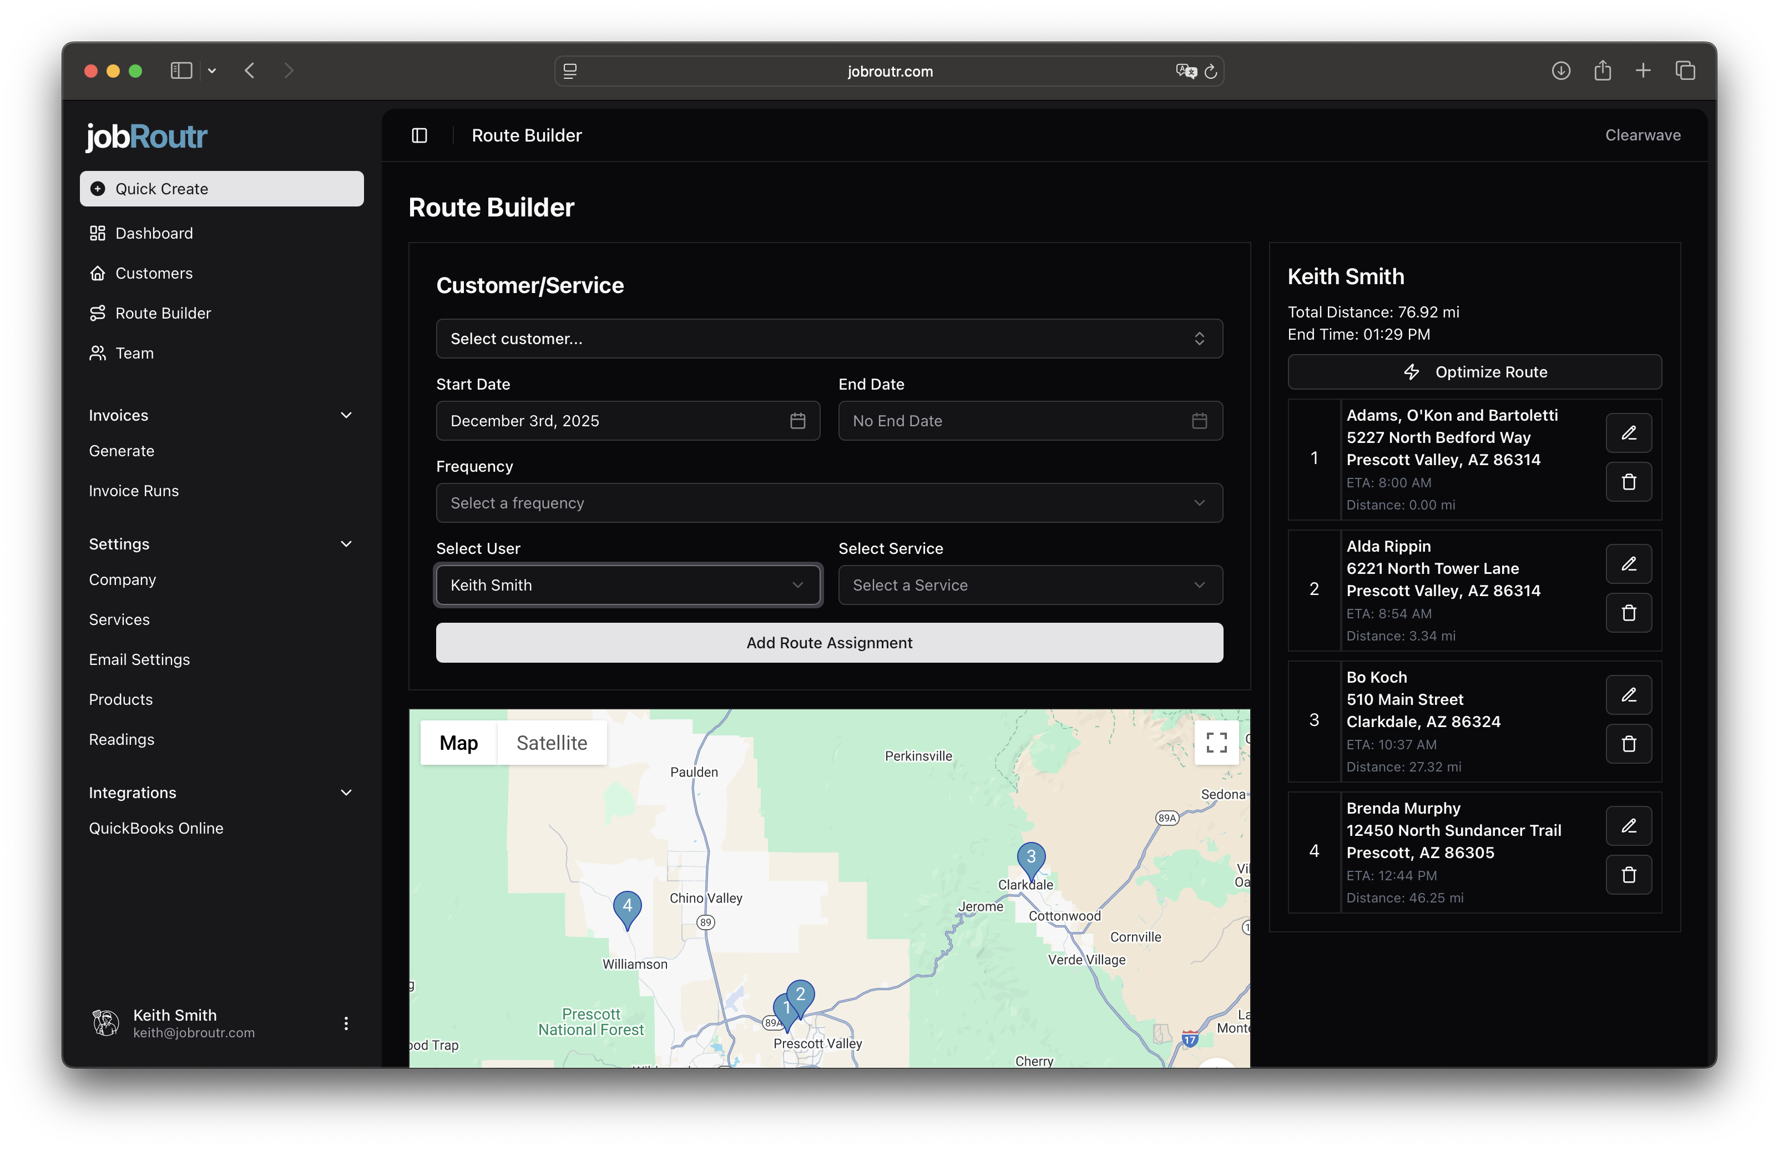
Task: Go back in Safari browser history
Action: click(249, 71)
